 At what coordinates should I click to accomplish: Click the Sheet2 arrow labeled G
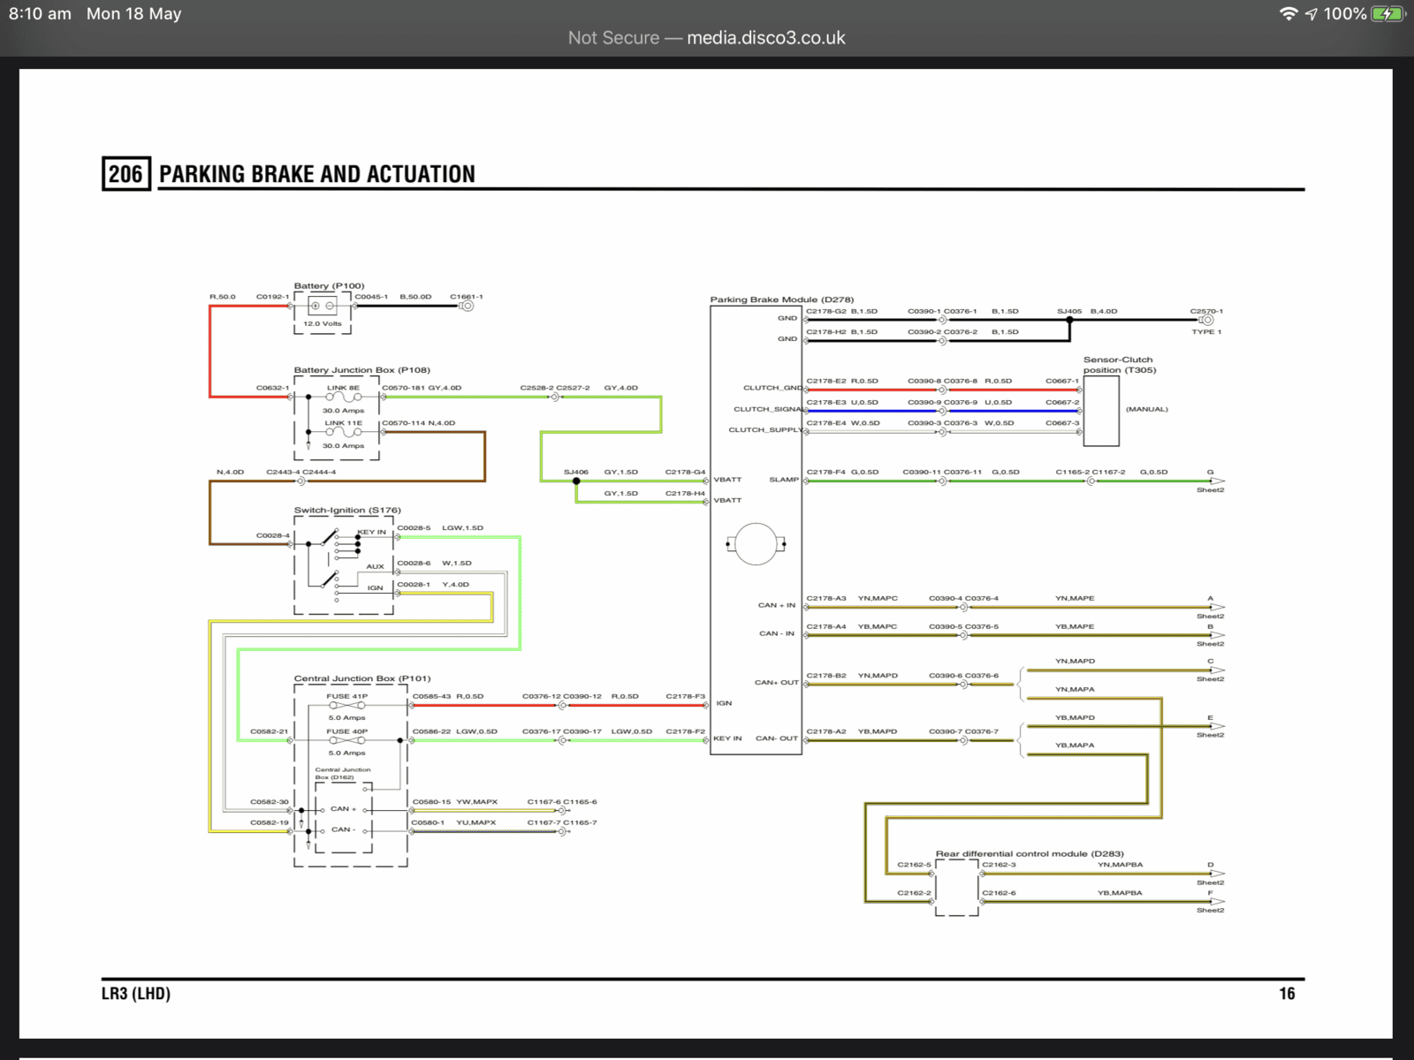(1217, 481)
